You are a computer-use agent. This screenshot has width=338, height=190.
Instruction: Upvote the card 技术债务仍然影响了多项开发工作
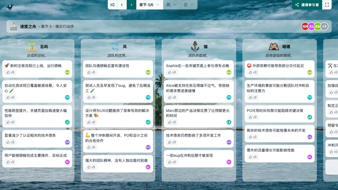(x=172, y=142)
